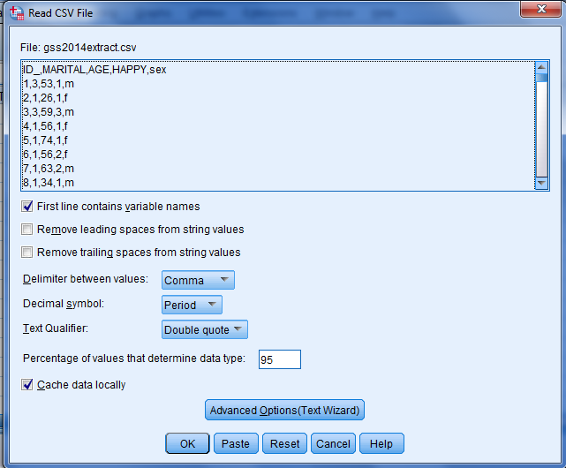Close the Read CSV File dialog
The width and height of the screenshot is (566, 468).
tap(540, 9)
